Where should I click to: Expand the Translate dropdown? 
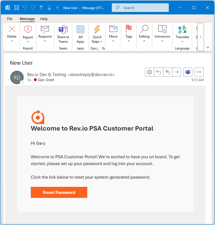click(x=183, y=41)
